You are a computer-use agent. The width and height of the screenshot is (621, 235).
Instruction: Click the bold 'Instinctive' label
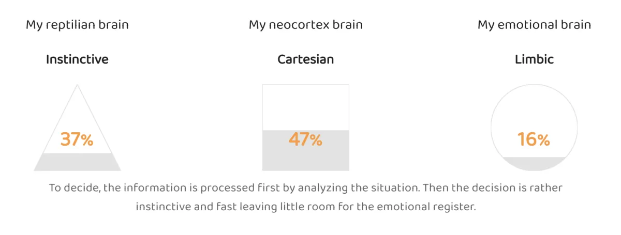click(x=77, y=59)
